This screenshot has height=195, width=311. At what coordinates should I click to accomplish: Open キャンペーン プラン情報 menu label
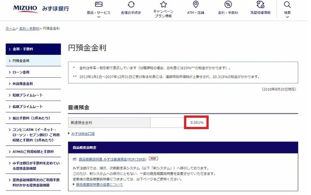pyautogui.click(x=163, y=13)
